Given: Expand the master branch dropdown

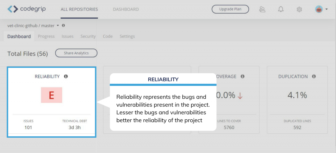Looking at the screenshot, I should tap(58, 25).
